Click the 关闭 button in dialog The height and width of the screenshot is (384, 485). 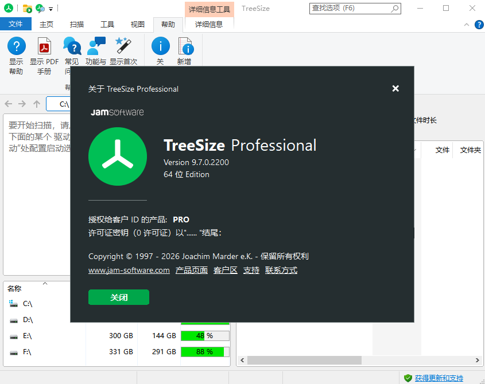119,297
